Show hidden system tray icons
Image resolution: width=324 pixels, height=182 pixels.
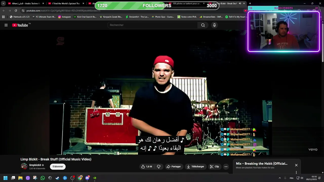[280, 178]
